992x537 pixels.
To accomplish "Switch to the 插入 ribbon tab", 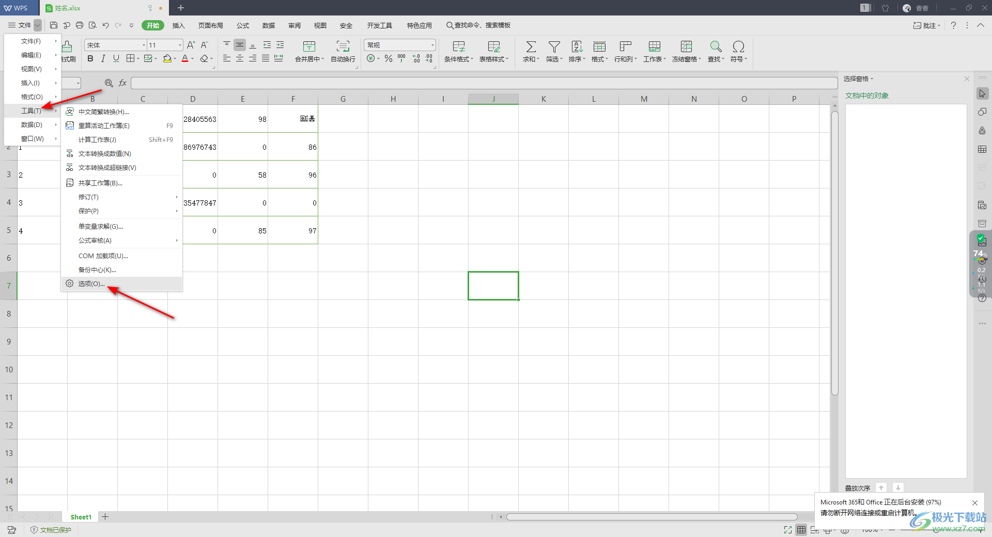I will [178, 25].
